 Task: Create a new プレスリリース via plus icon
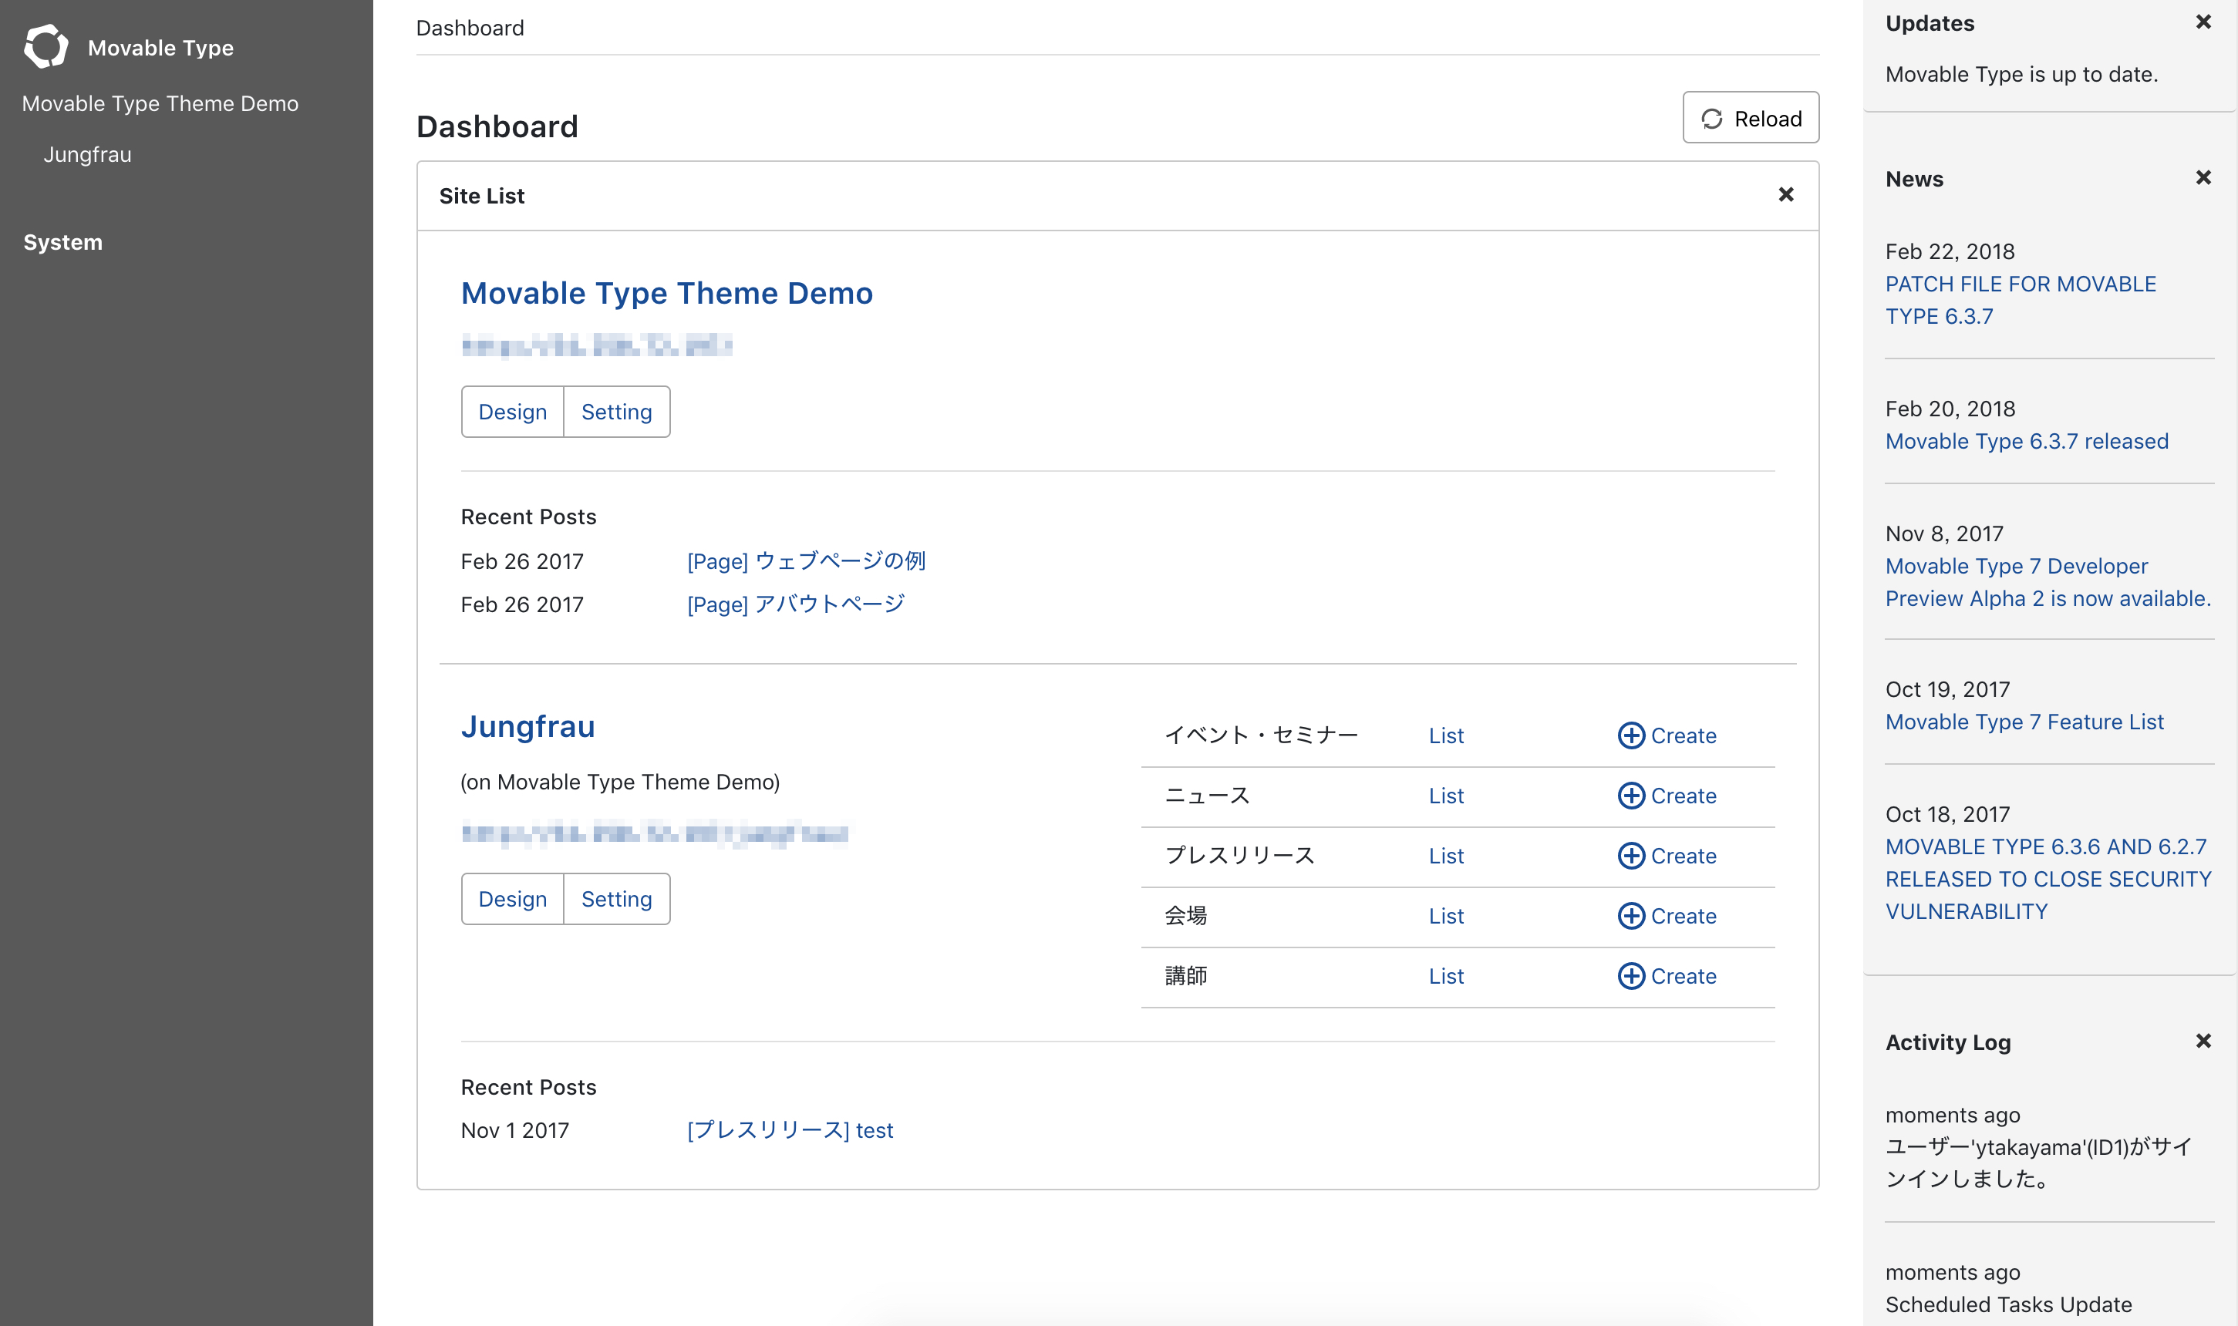point(1630,855)
